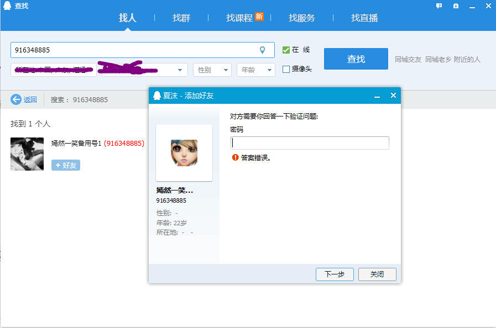Open the 同城老乡 link

click(438, 60)
